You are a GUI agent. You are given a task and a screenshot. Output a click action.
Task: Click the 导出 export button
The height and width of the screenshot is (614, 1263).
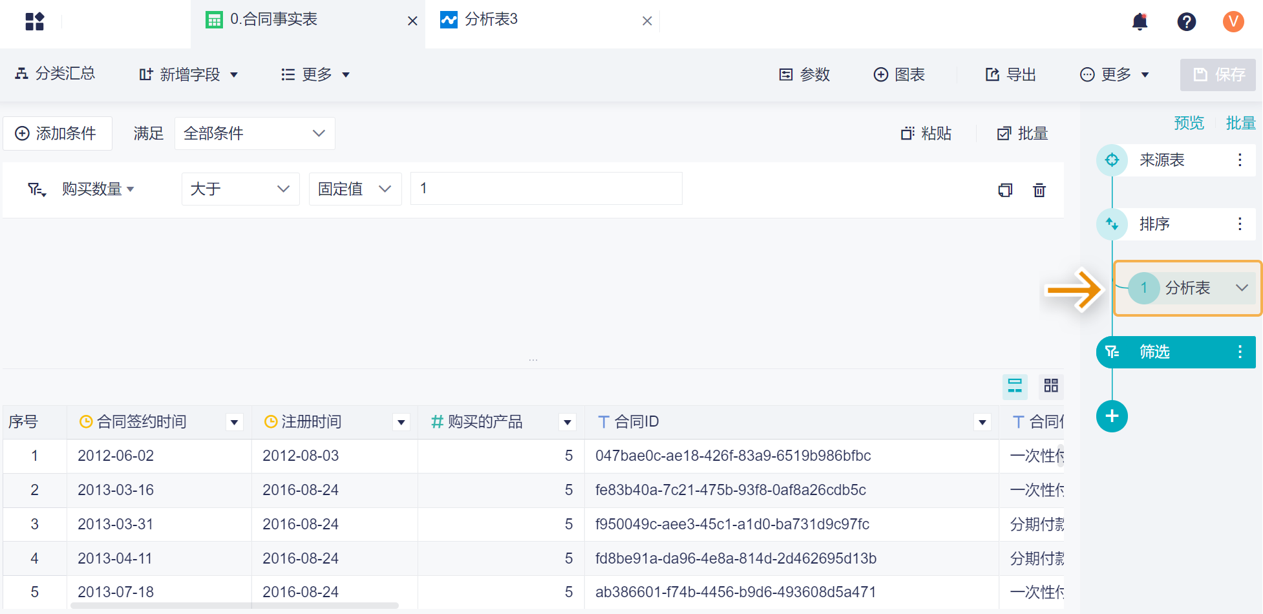(x=1010, y=75)
